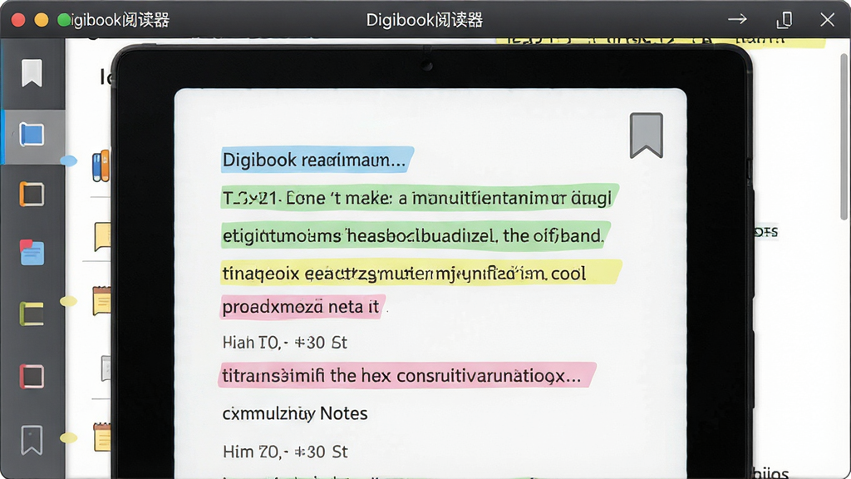Screen dimensions: 851x479
Task: Click the blue marker dot beside the books icon
Action: 68,160
